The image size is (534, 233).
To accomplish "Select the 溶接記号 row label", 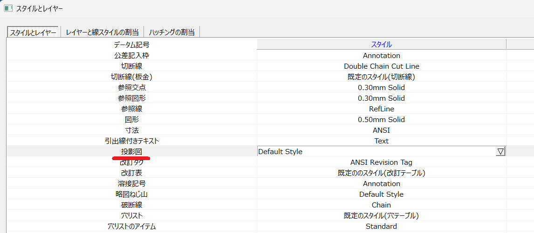I will coord(132,184).
